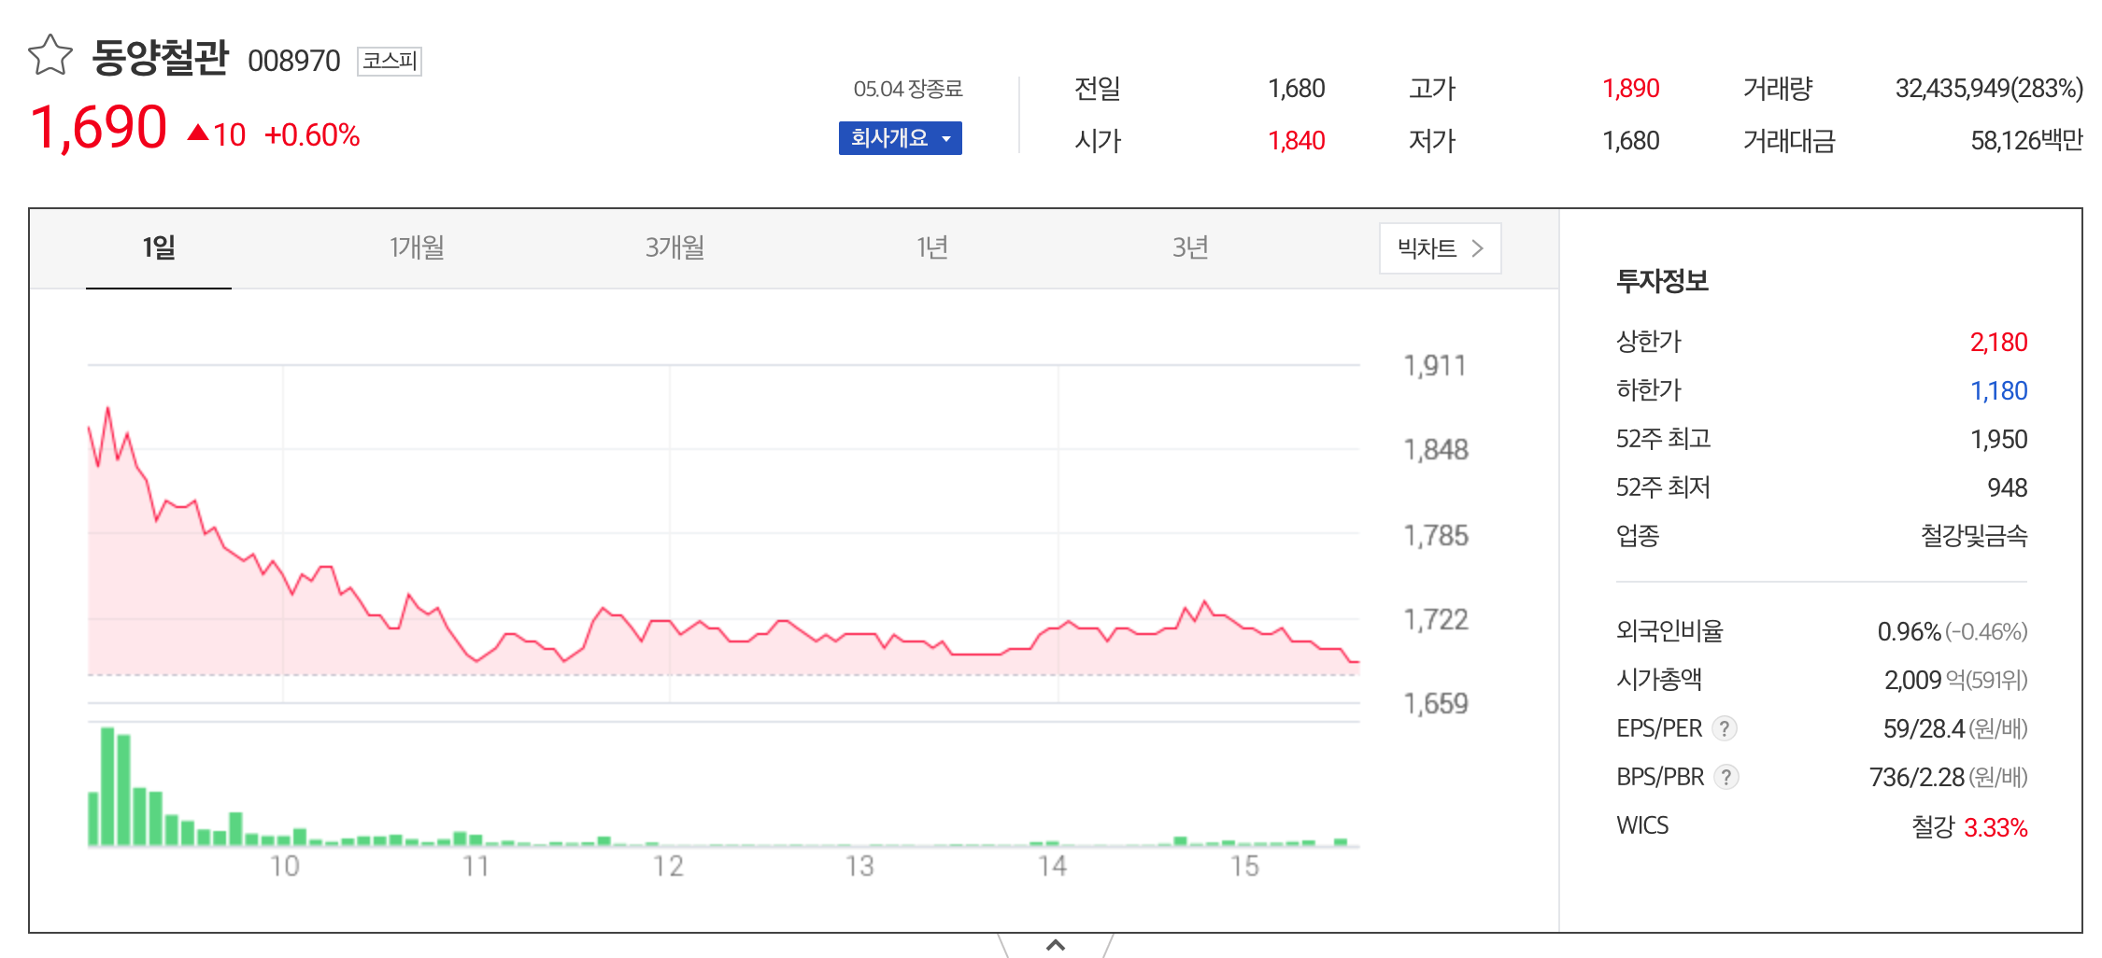Click the EPS/PER value 59/28.4
The image size is (2102, 958).
1924,729
